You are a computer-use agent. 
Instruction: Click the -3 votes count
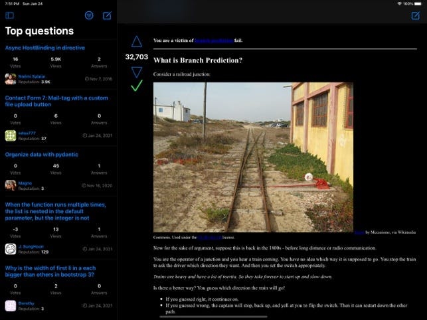tap(15, 229)
